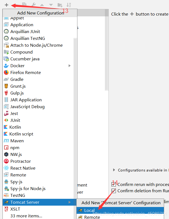
Task: Click the move down arrow icon
Action: click(x=51, y=5)
